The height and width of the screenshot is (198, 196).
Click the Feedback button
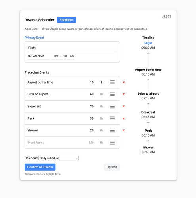(x=67, y=20)
